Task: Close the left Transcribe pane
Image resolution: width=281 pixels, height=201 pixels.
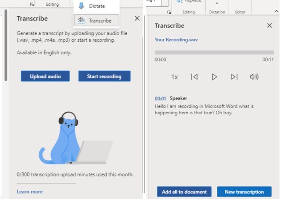Action: [x=137, y=18]
